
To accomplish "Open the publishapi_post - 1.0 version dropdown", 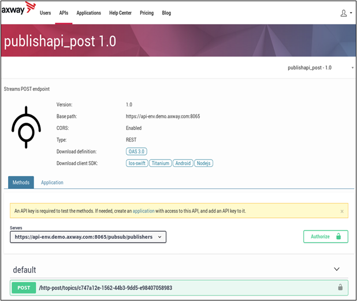I will coord(321,68).
